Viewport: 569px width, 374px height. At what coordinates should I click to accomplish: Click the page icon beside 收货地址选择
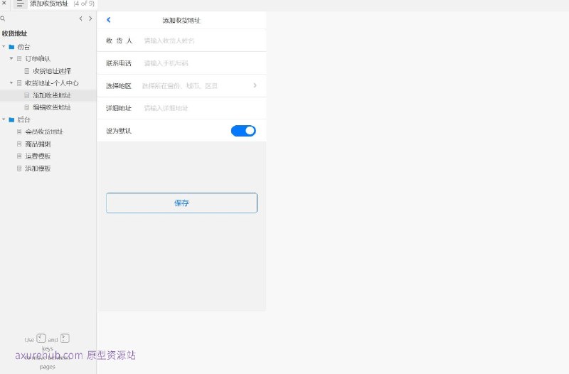tap(27, 71)
